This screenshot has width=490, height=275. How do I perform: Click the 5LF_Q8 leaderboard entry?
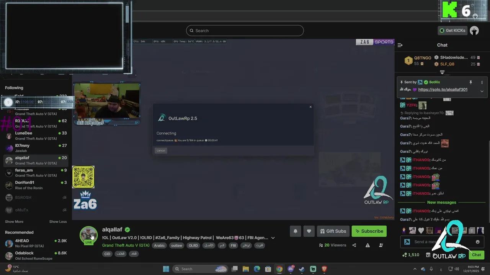coord(457,64)
